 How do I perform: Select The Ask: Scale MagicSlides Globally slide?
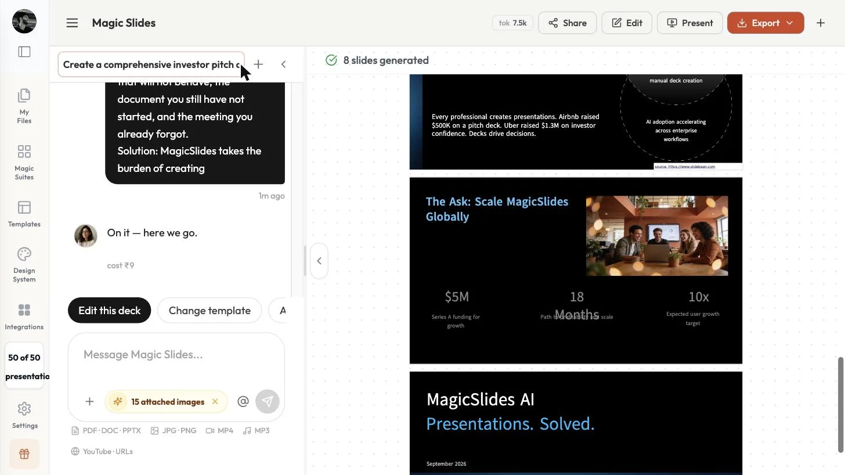(576, 271)
